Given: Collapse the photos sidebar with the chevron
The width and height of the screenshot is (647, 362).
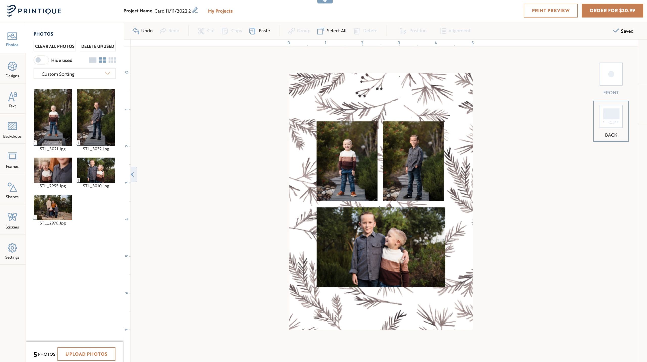Looking at the screenshot, I should point(132,175).
